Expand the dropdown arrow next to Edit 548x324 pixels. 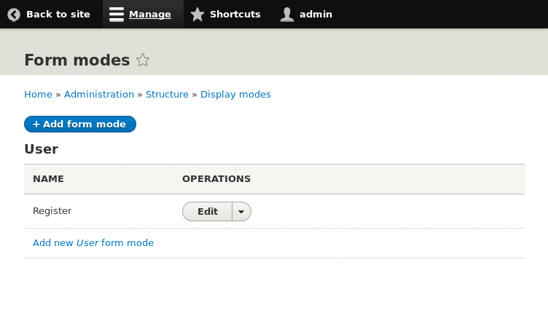(241, 212)
